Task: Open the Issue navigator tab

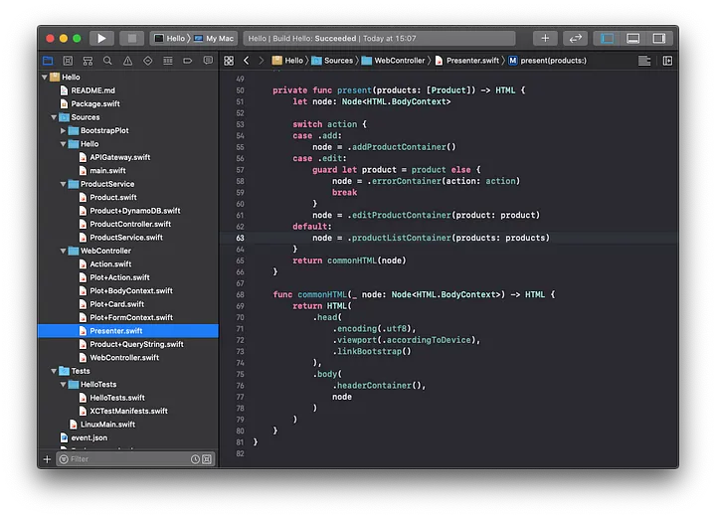Action: pos(128,61)
